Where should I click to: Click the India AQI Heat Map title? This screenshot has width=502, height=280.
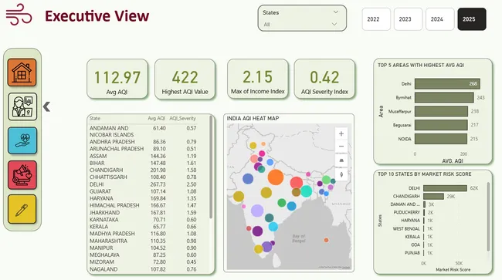point(253,118)
